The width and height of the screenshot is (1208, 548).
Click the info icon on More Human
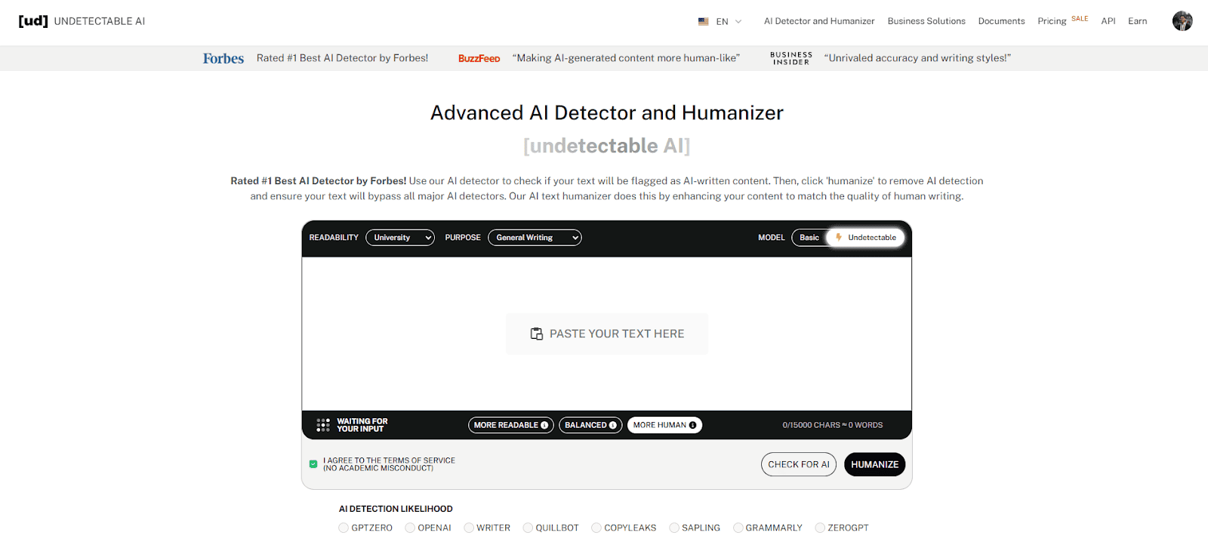coord(692,426)
